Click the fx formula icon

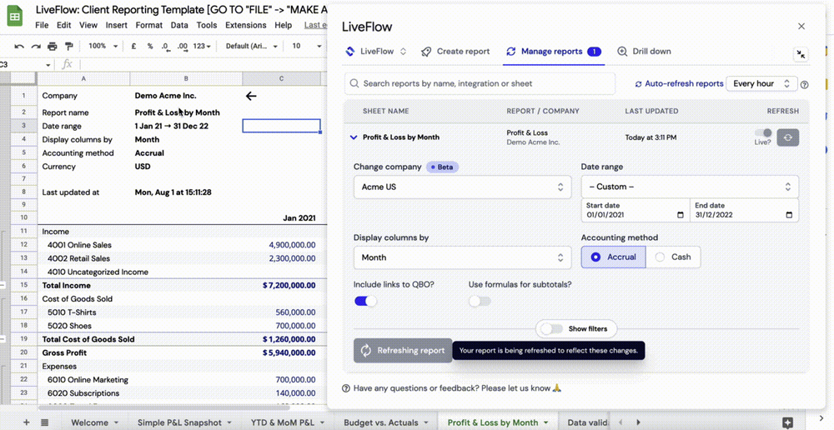coord(67,64)
